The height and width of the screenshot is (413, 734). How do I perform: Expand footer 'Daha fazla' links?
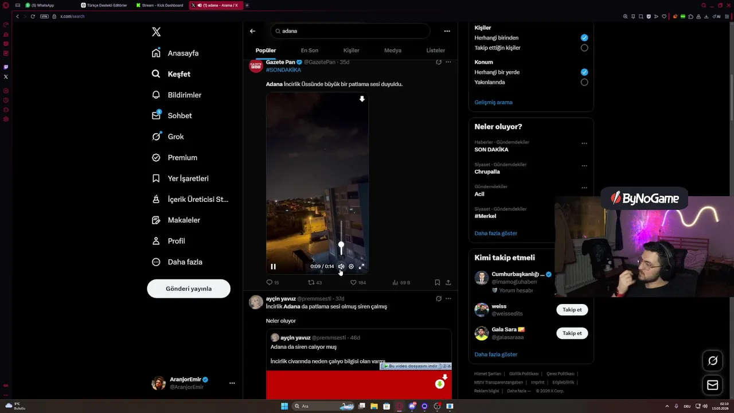518,391
